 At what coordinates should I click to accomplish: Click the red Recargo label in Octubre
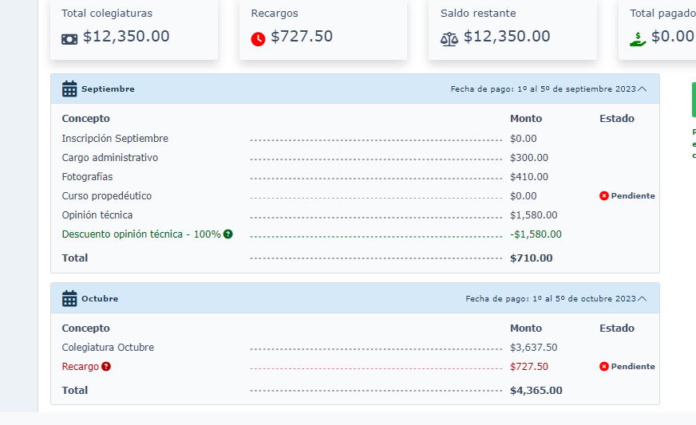(81, 367)
